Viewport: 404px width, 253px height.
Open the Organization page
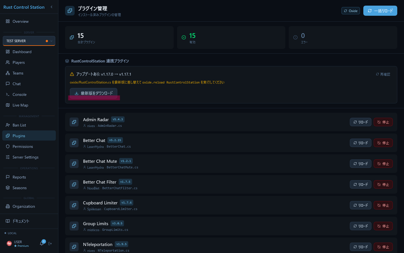click(x=29, y=206)
